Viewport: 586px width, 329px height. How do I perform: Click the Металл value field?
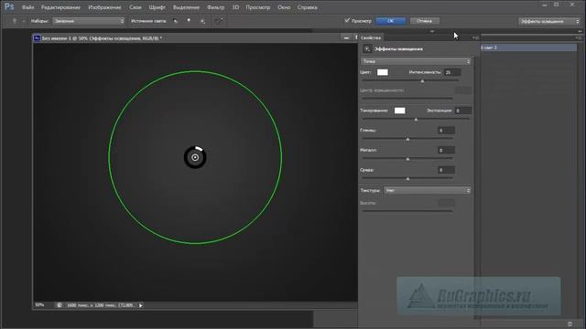(446, 150)
